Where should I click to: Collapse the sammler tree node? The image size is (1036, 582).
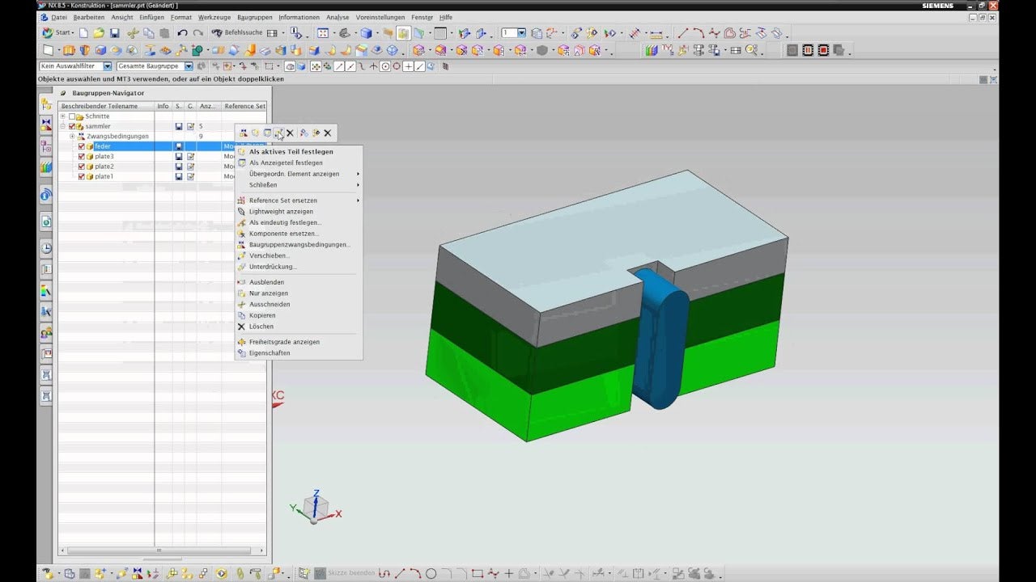(x=62, y=126)
